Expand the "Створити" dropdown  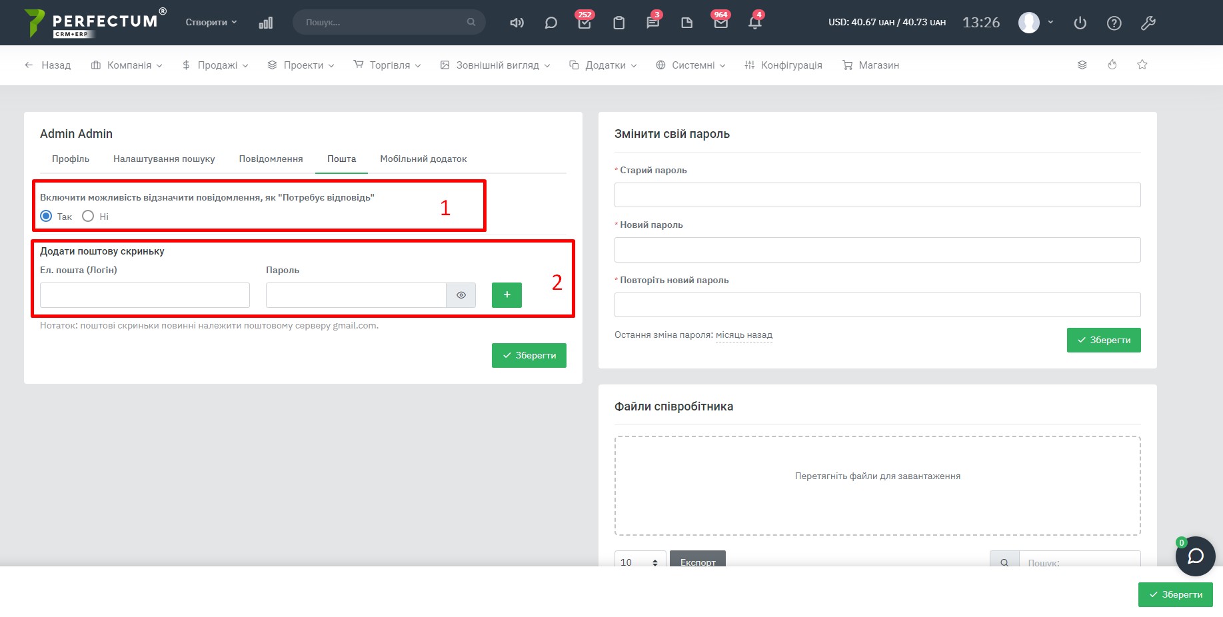pyautogui.click(x=211, y=22)
